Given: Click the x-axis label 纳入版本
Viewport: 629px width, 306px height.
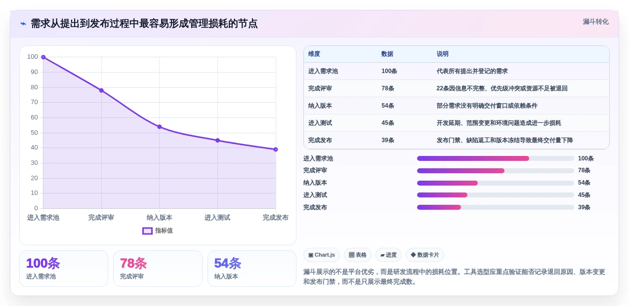Looking at the screenshot, I should point(160,218).
